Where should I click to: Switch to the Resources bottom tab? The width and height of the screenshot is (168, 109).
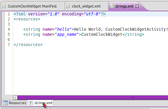click(15, 103)
